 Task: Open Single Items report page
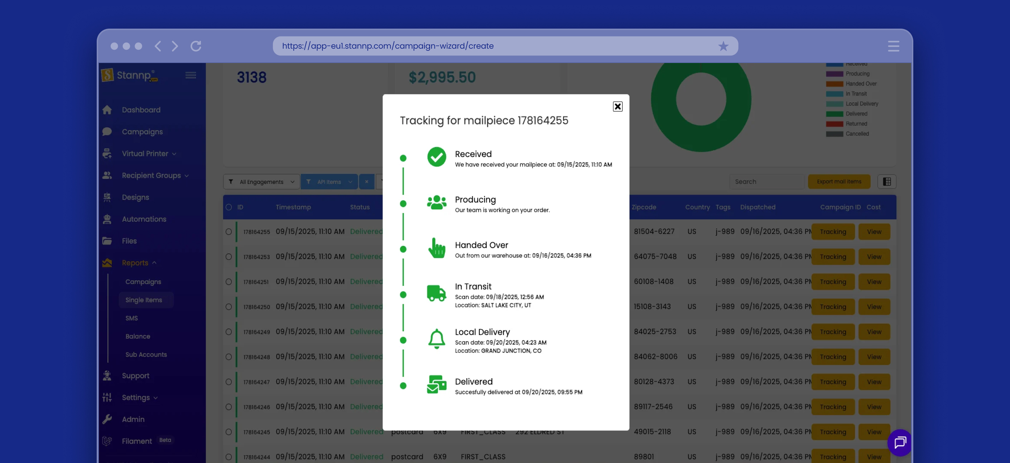(x=144, y=300)
